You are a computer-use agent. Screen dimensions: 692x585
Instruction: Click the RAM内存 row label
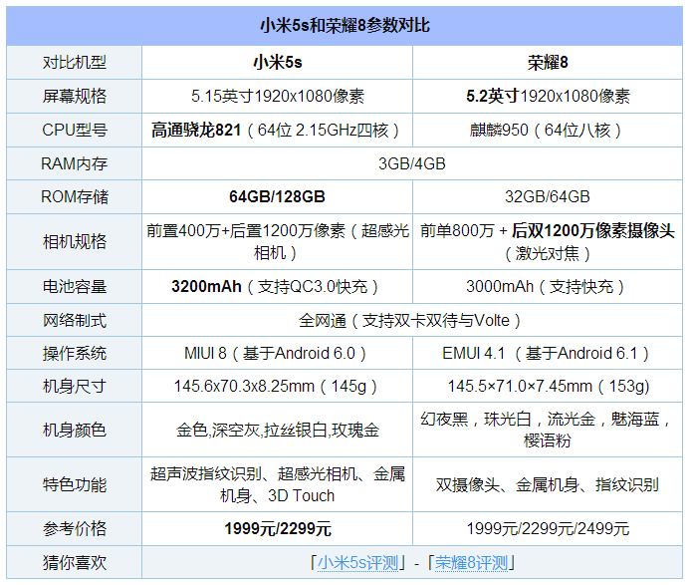click(75, 163)
